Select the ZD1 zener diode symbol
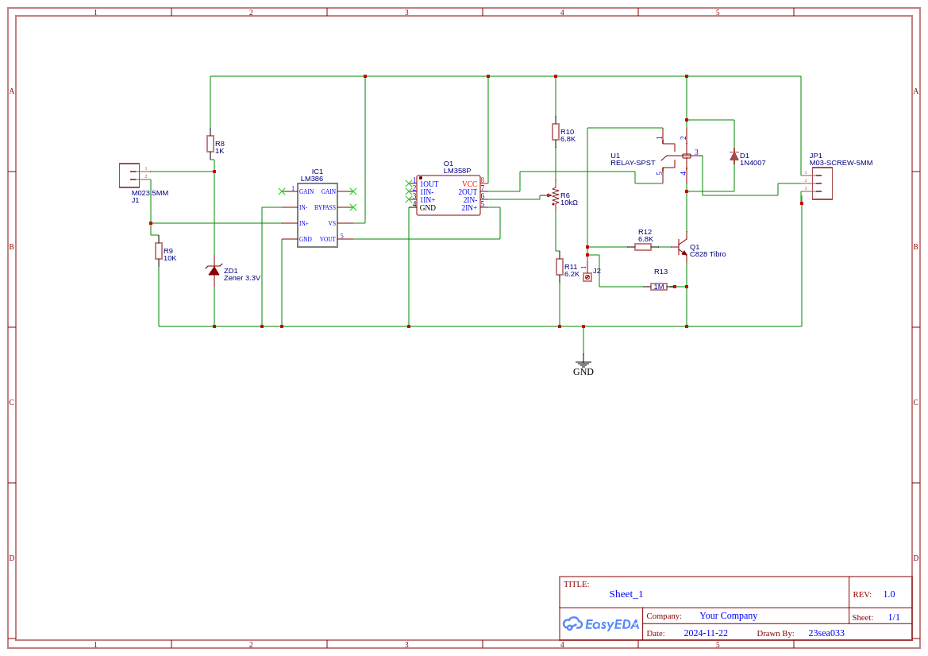Viewport: 928px width, 656px height. pos(214,271)
